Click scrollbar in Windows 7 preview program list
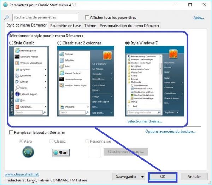Image resolution: width=212 pixels, height=185 pixels. pos(161,79)
